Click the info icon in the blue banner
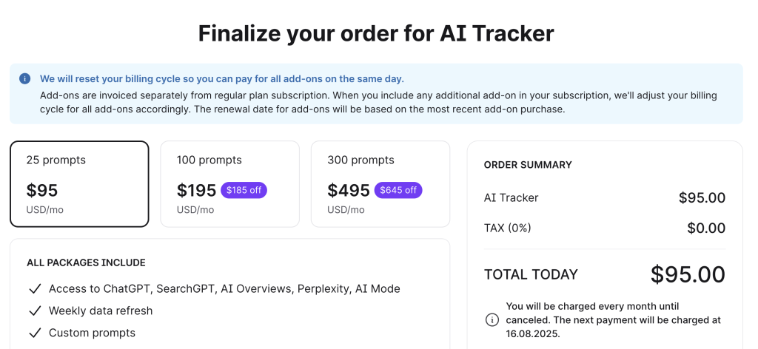 [25, 78]
